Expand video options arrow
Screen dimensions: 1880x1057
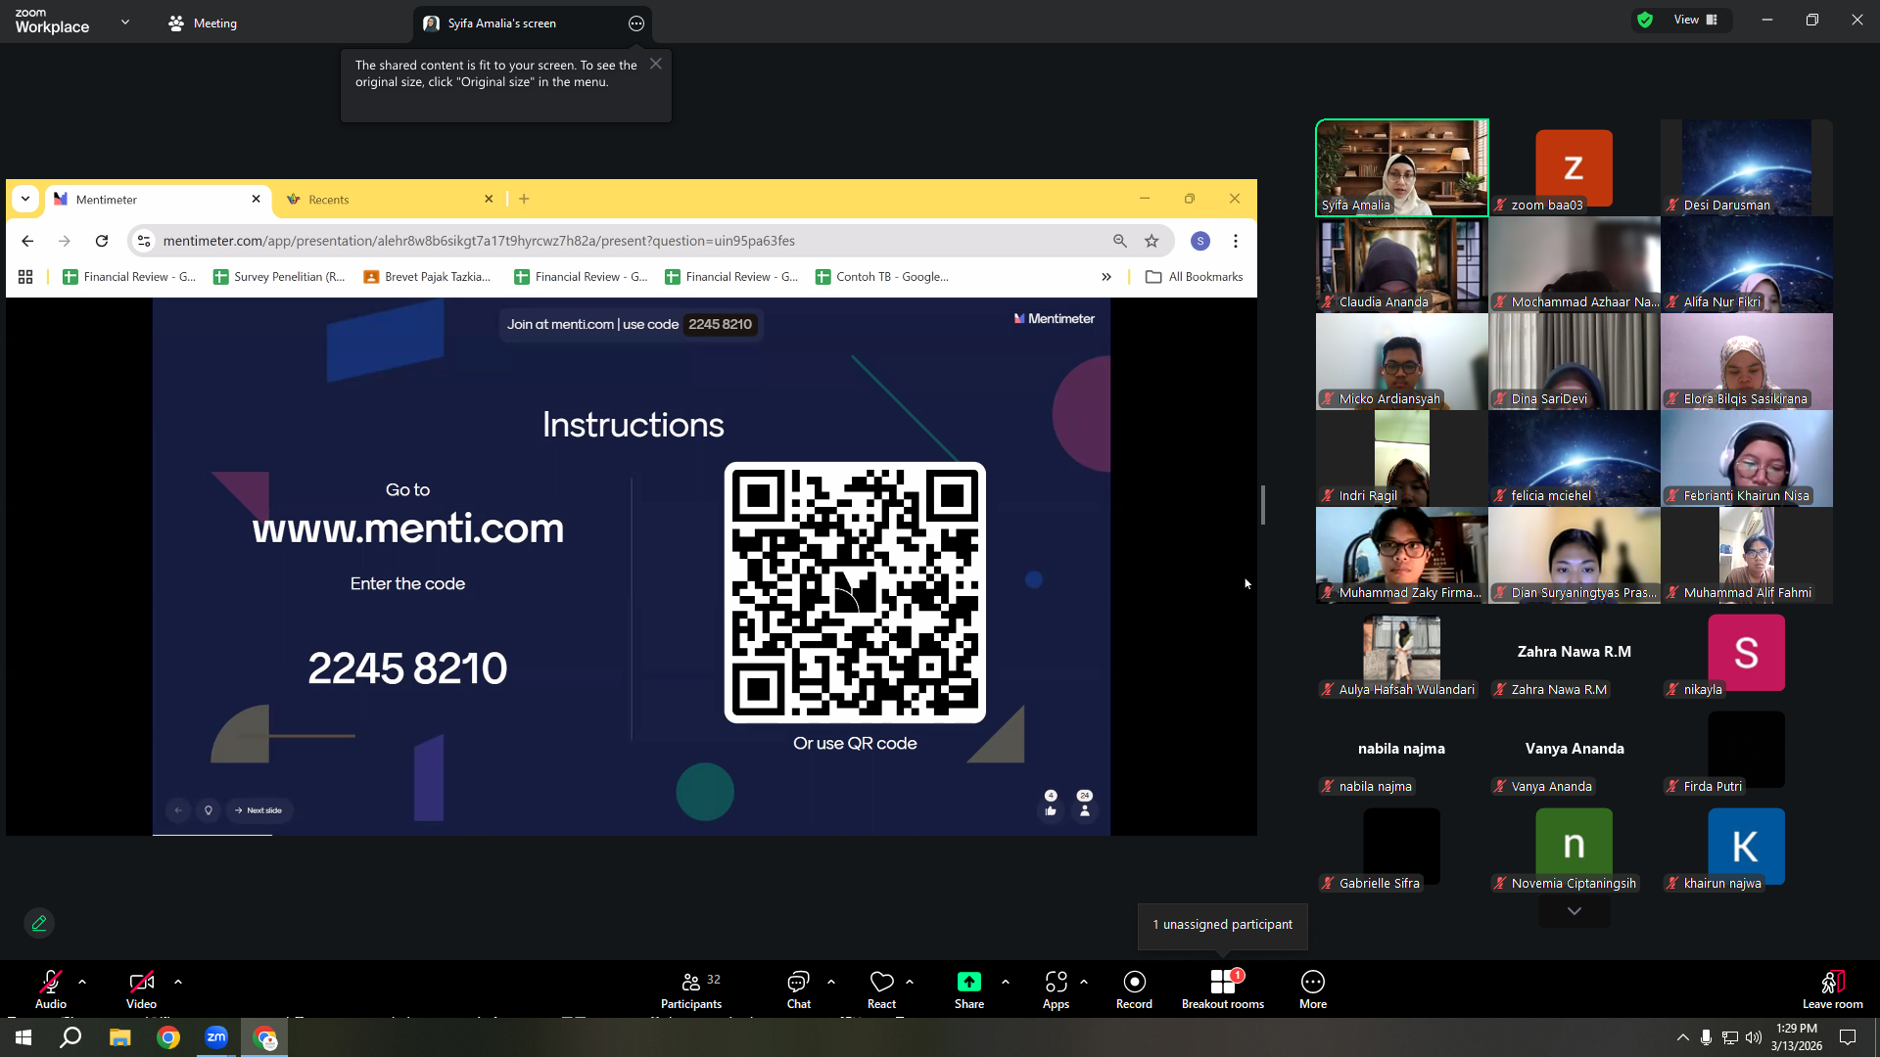point(178,982)
